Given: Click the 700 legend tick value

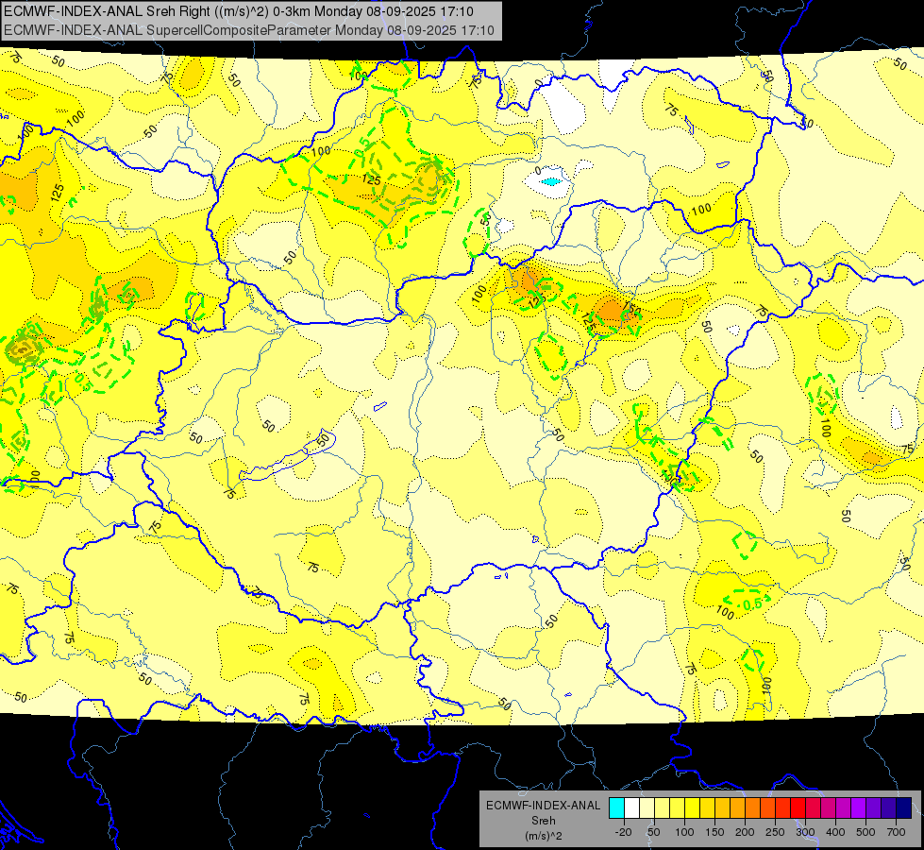Looking at the screenshot, I should (x=896, y=832).
